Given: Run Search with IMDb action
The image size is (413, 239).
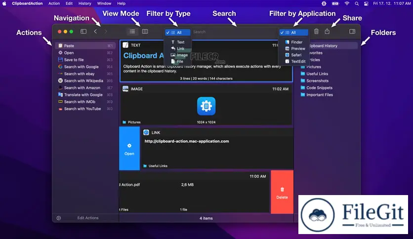Looking at the screenshot, I should coord(85,102).
